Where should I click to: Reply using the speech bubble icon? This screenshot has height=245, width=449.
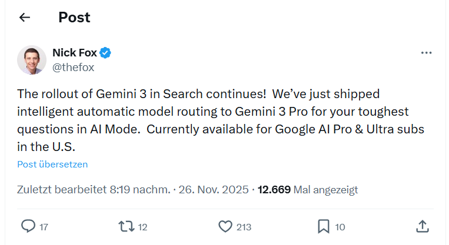[x=28, y=226]
